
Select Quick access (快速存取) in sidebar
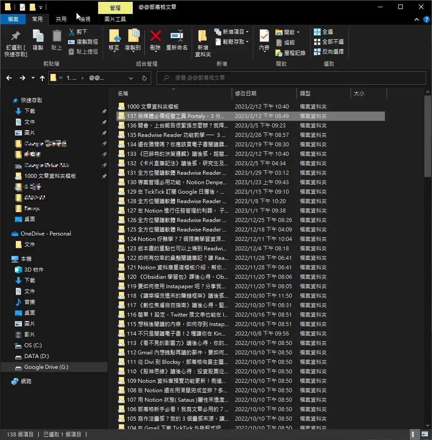click(x=31, y=100)
